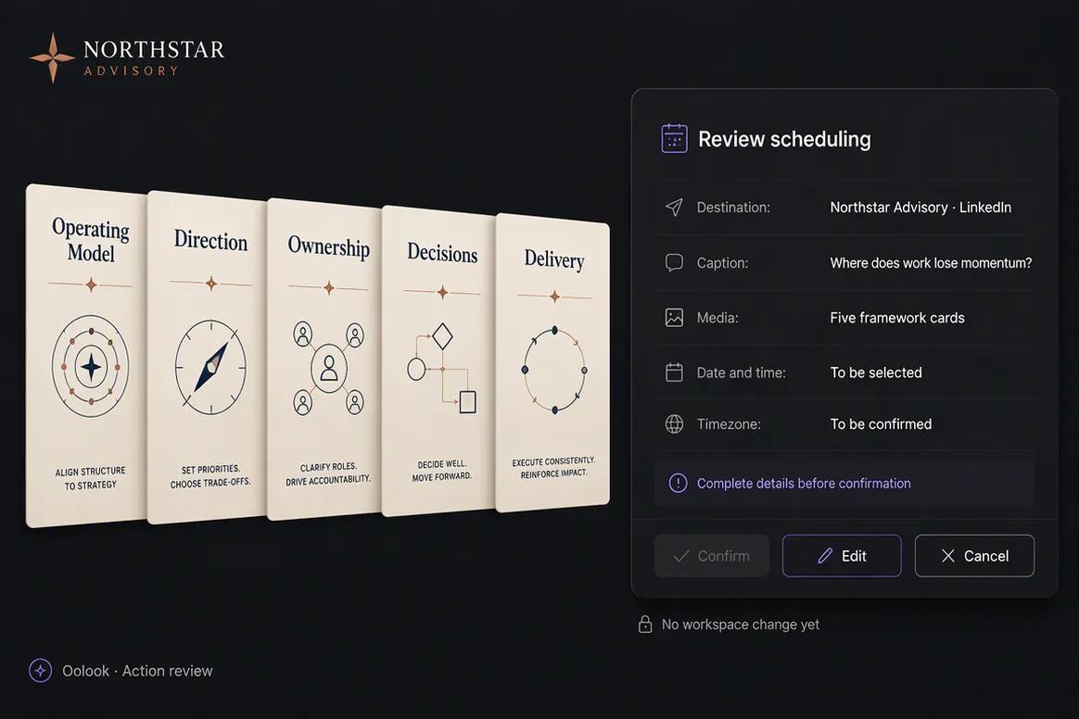Click the 'Timezone:' label
Image resolution: width=1079 pixels, height=719 pixels.
tap(729, 423)
